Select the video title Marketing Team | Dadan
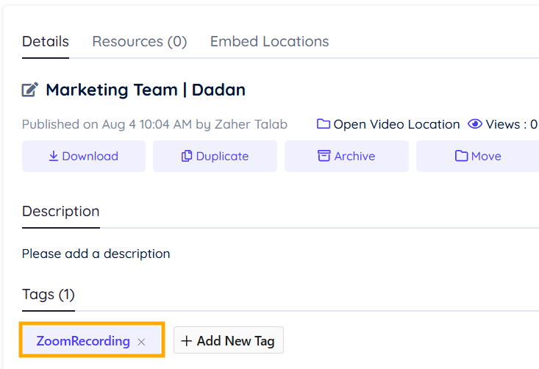 (145, 90)
